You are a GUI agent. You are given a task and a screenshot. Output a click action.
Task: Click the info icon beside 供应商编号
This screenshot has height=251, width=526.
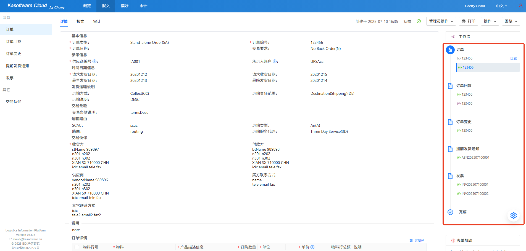click(94, 61)
